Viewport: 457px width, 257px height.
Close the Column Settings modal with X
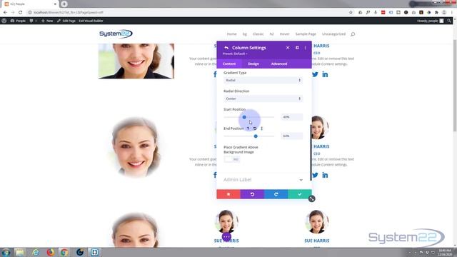point(288,48)
